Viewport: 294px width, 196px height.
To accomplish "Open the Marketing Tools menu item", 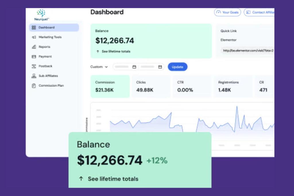I will click(x=50, y=37).
